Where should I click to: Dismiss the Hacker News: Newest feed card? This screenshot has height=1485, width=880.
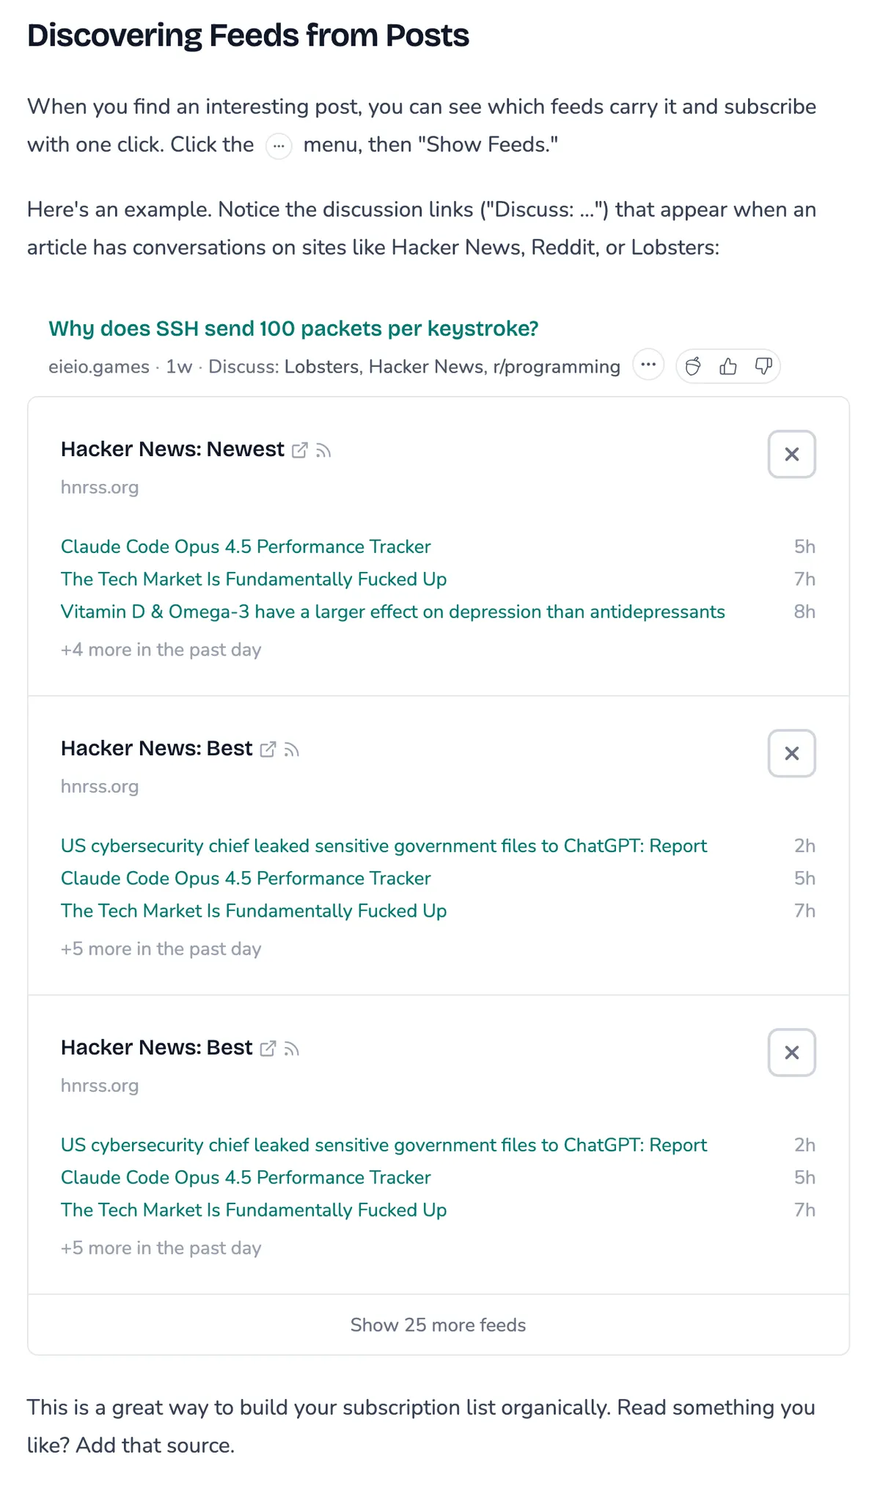click(x=791, y=455)
